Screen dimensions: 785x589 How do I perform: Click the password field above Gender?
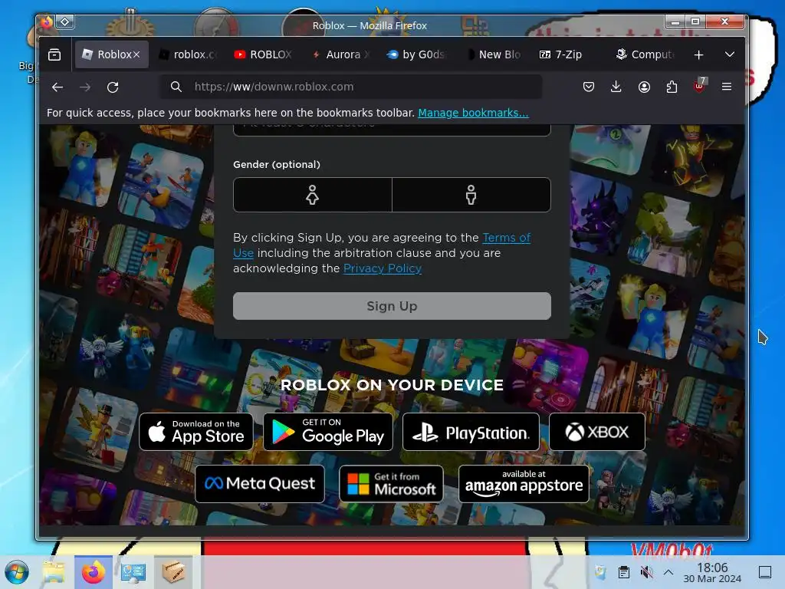392,129
